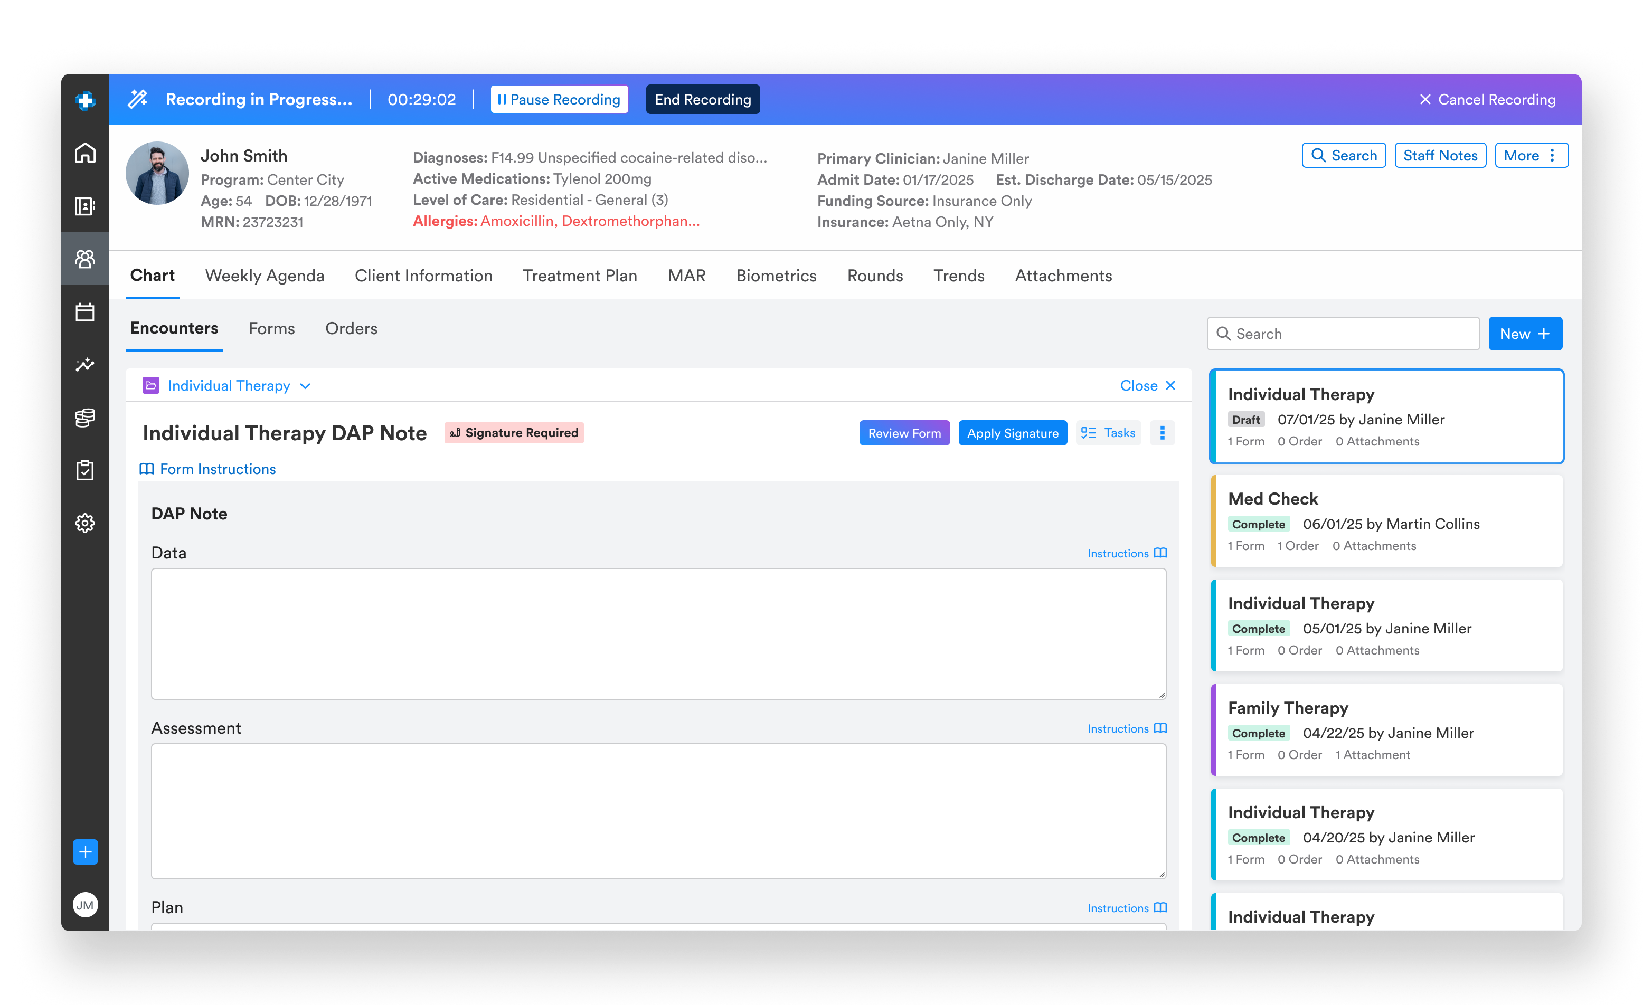
Task: Click the blue plus quick-add sidebar button
Action: click(84, 852)
